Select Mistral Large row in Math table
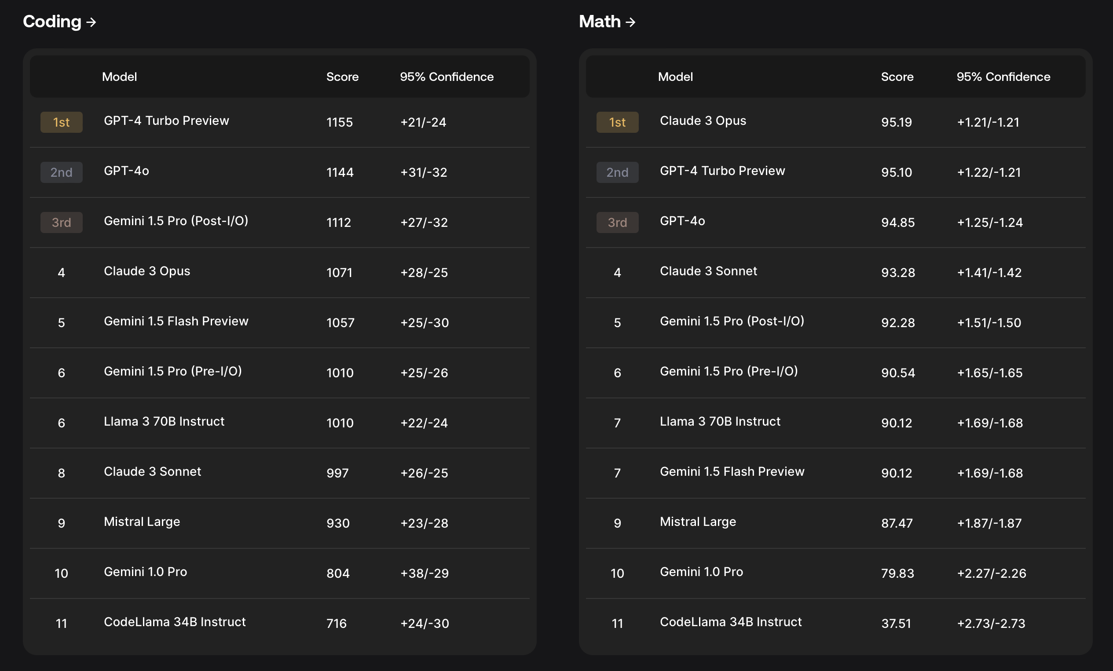1113x671 pixels. [x=697, y=522]
